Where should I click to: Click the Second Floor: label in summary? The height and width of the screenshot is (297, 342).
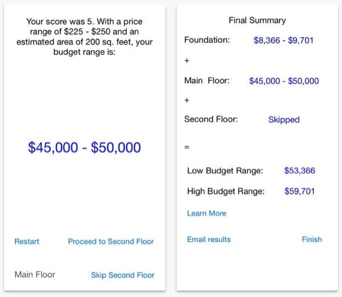coord(211,120)
